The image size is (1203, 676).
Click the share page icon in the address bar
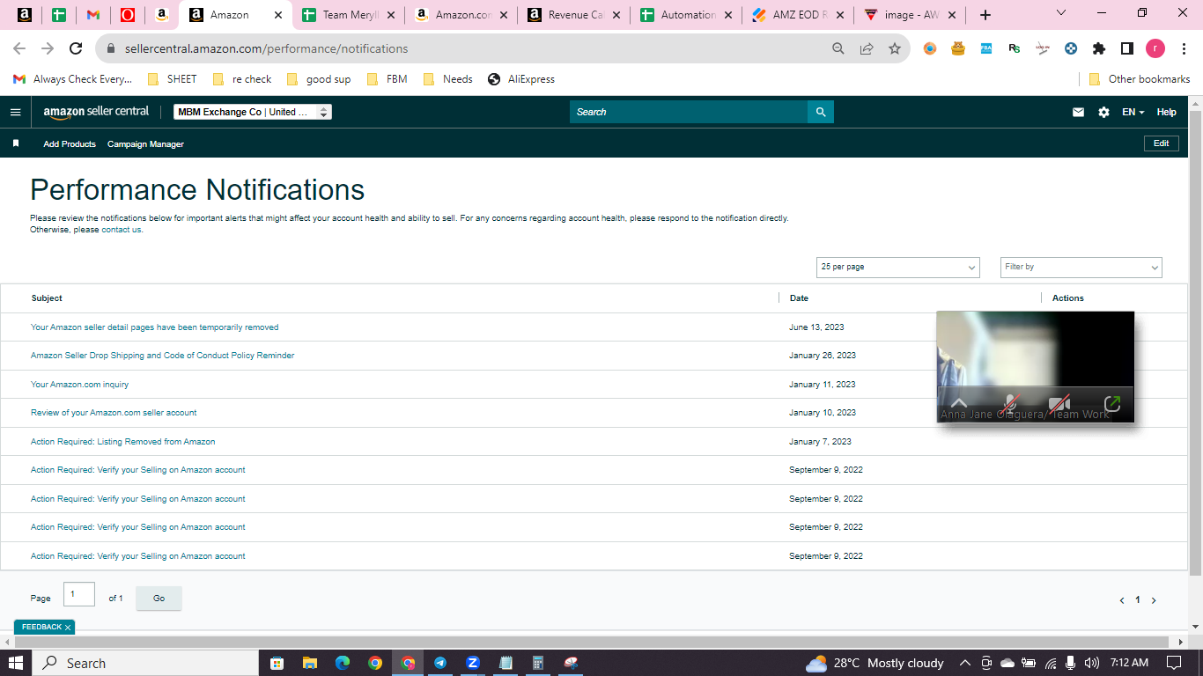click(x=867, y=49)
